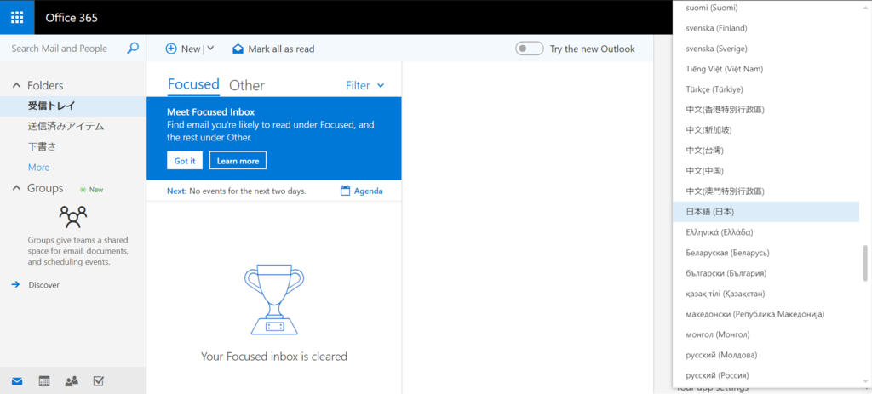Toggle Try the new Outlook switch
872x394 pixels.
(x=530, y=49)
